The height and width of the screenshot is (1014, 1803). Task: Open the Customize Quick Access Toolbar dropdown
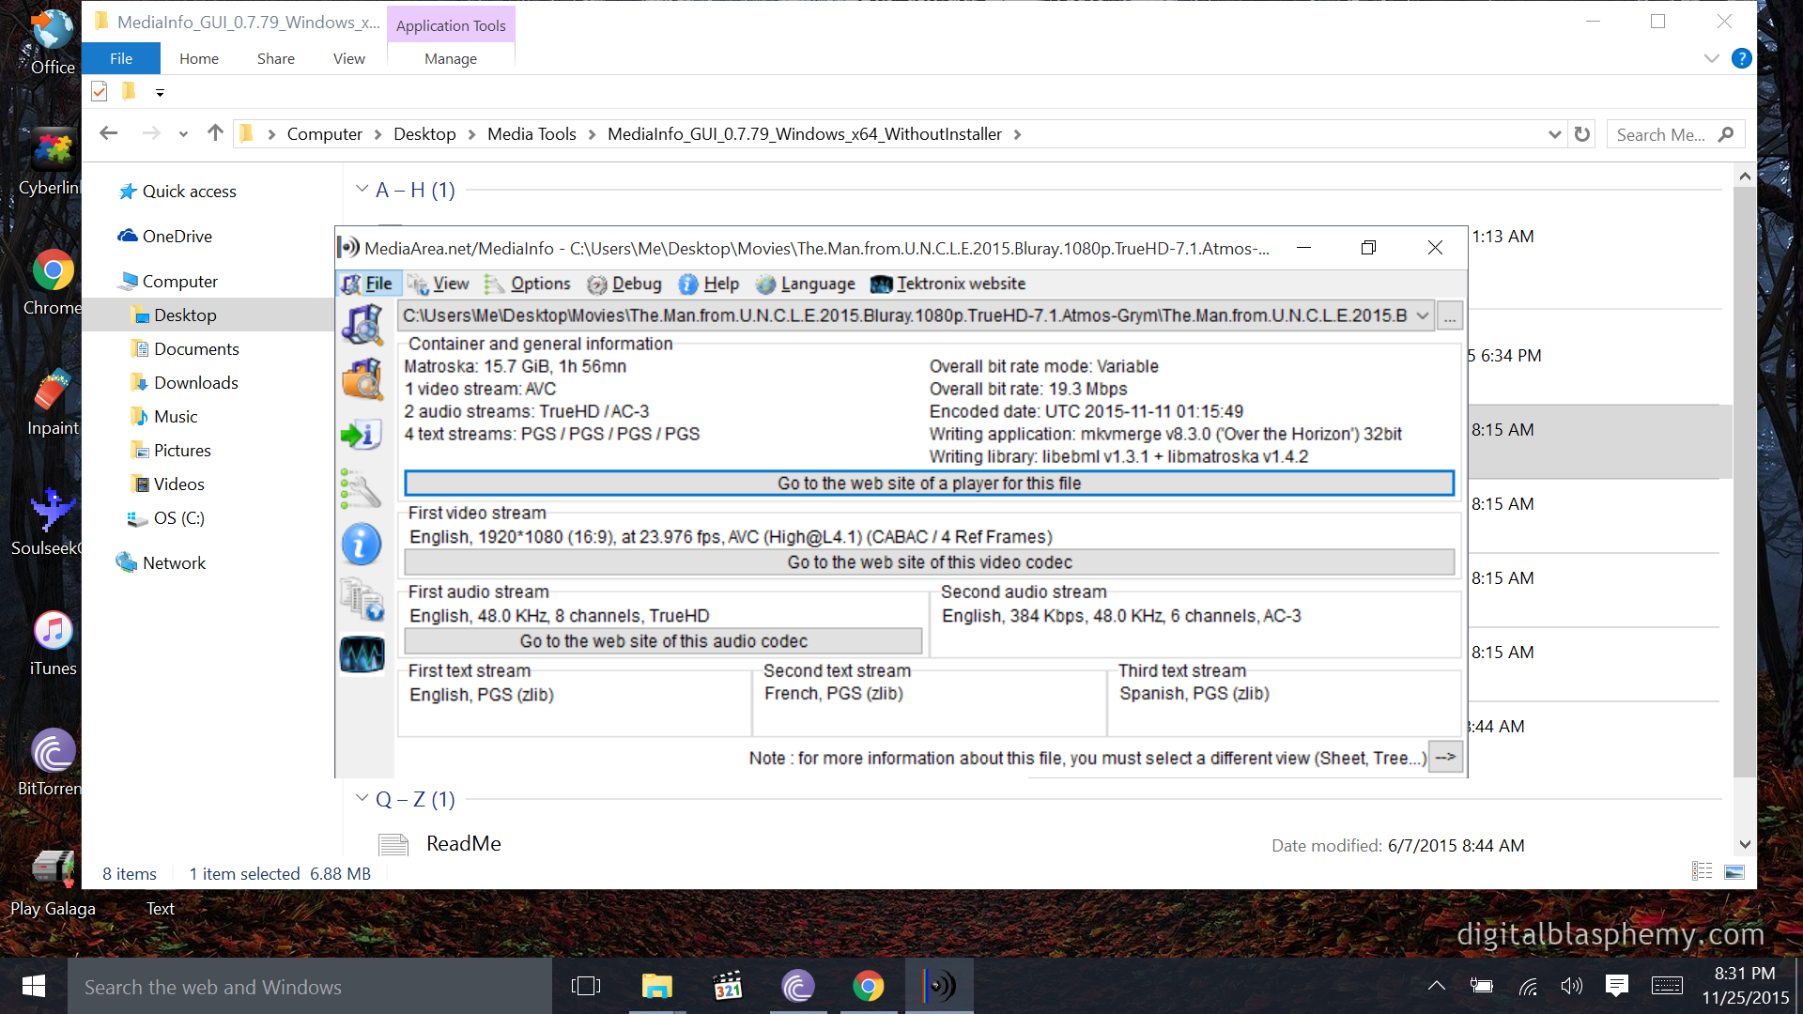[160, 92]
